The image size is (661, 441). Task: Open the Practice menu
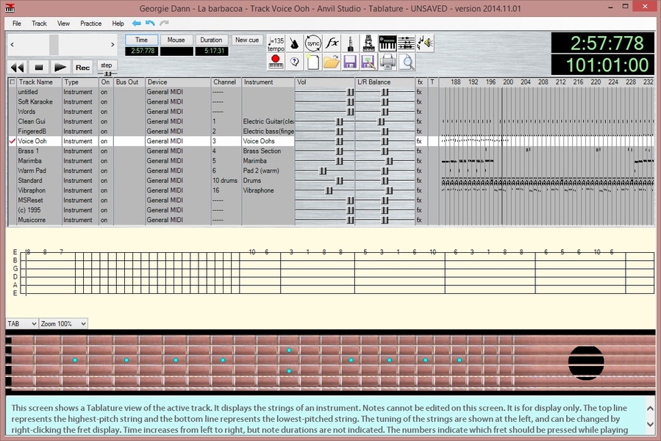(x=91, y=24)
